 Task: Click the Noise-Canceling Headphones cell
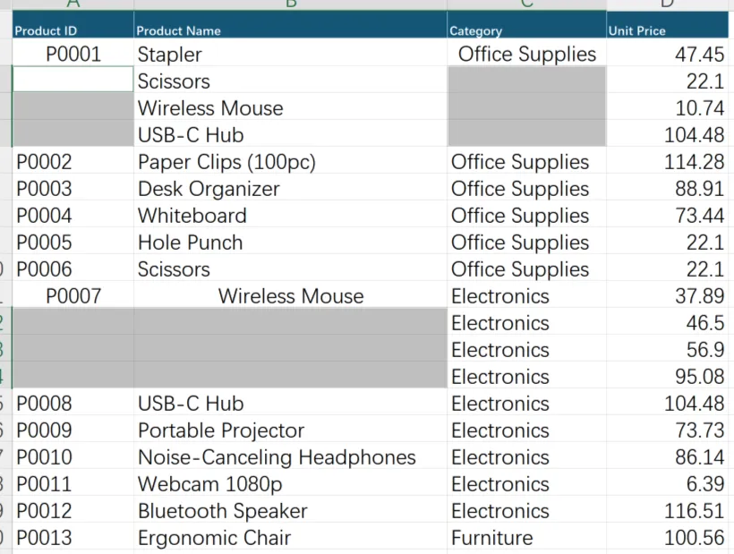tap(290, 457)
